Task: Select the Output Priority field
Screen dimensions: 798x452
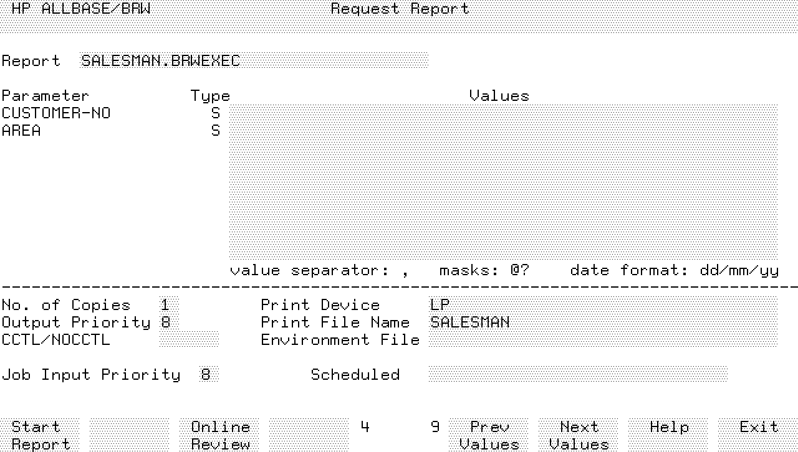Action: pyautogui.click(x=168, y=323)
